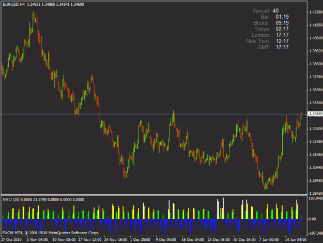Click price scale level 1.41660
This screenshot has height=243, width=323.
click(x=316, y=25)
